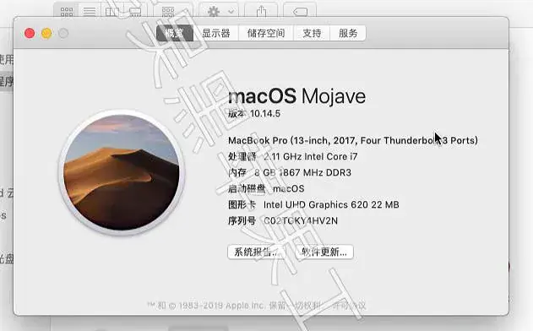
Task: Open the 显示器 tab
Action: [216, 33]
